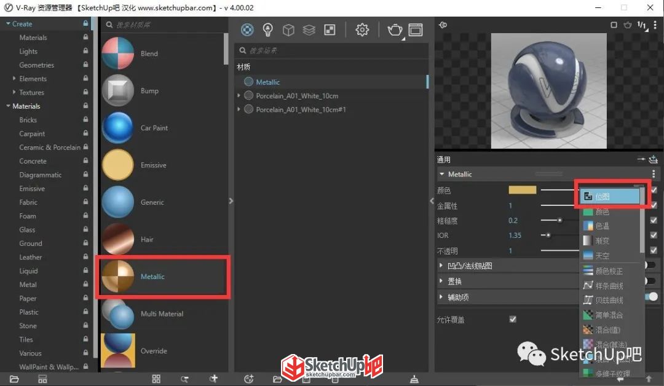
Task: Expand the 凹凸/法线贴图 rollout
Action: tap(441, 266)
